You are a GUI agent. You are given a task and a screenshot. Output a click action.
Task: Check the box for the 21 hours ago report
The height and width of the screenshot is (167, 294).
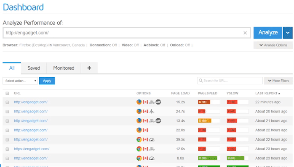coord(7,121)
